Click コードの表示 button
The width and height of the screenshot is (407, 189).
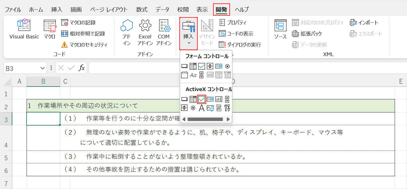tap(236, 34)
